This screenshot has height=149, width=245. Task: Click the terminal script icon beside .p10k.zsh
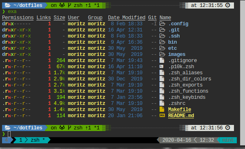click(x=162, y=67)
